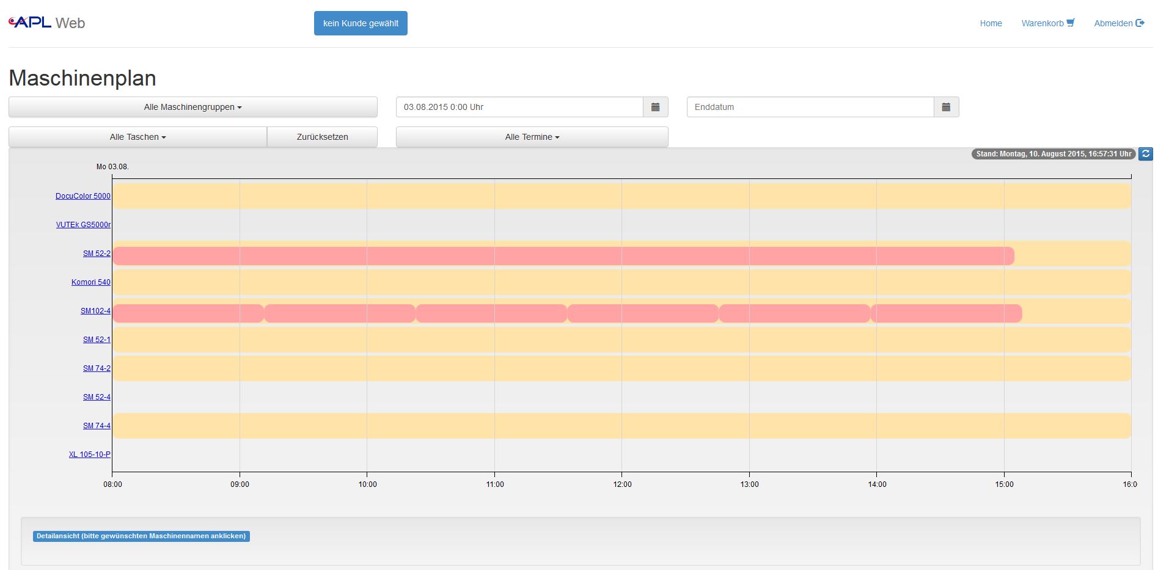Open the start date calendar picker icon
Viewport: 1158px width, 570px height.
pos(655,107)
